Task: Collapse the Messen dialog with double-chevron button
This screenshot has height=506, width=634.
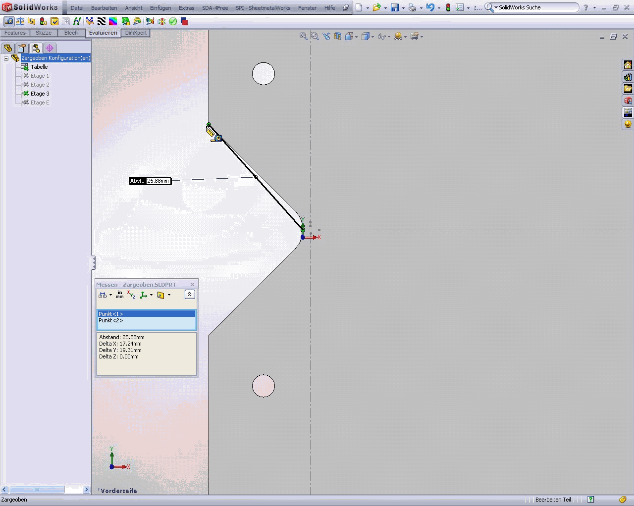Action: pyautogui.click(x=189, y=295)
